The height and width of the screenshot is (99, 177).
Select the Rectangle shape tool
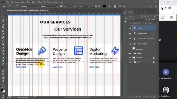(3, 74)
